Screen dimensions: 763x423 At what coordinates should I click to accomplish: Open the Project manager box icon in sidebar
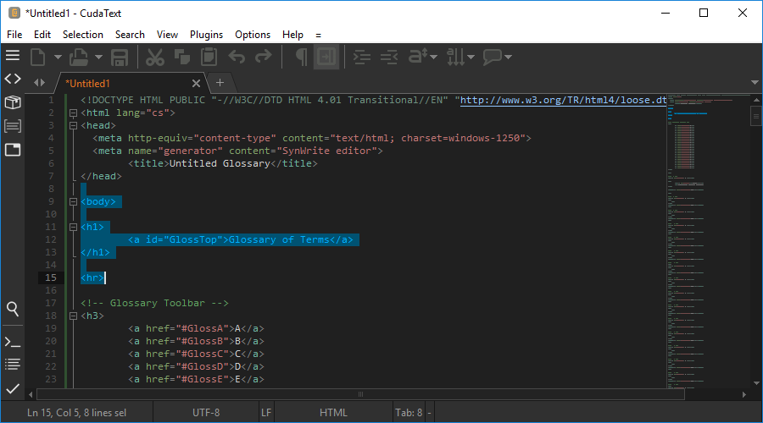(x=13, y=102)
